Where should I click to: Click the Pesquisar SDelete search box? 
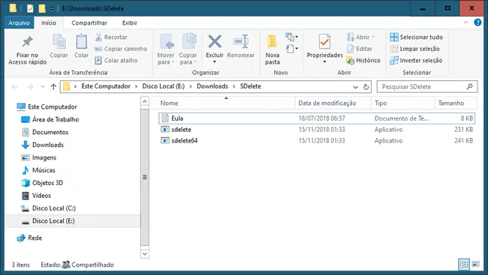[x=427, y=87]
